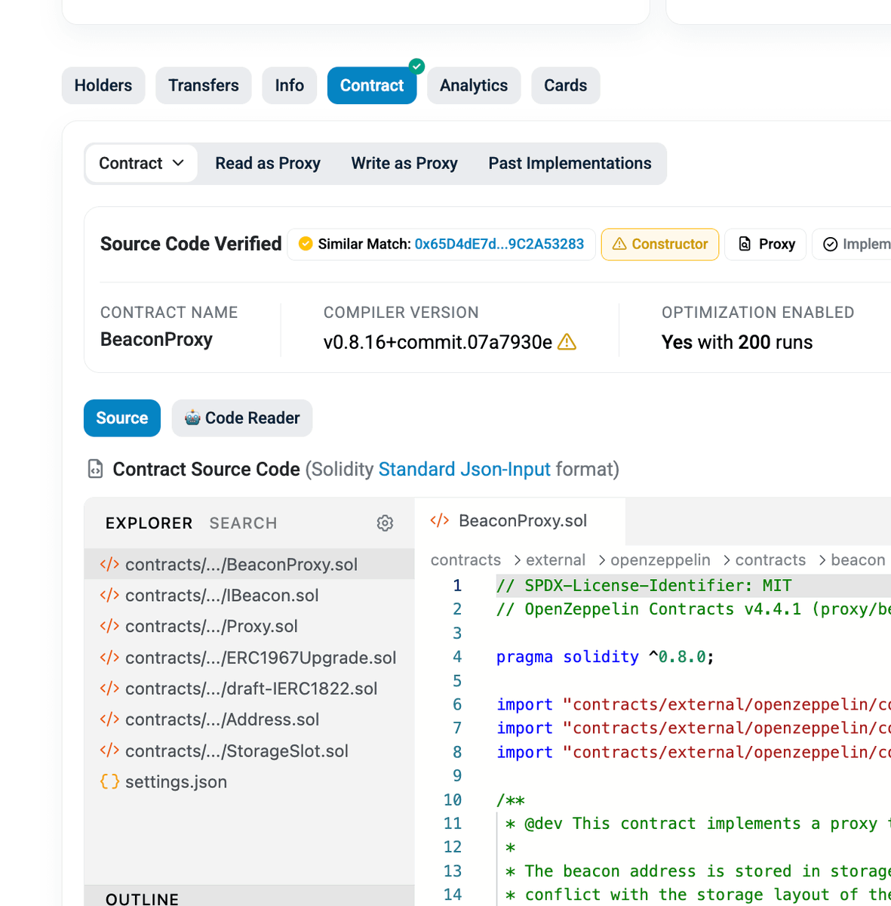Click the code icon beside ERC1967Upgrade.sol

pyautogui.click(x=109, y=657)
